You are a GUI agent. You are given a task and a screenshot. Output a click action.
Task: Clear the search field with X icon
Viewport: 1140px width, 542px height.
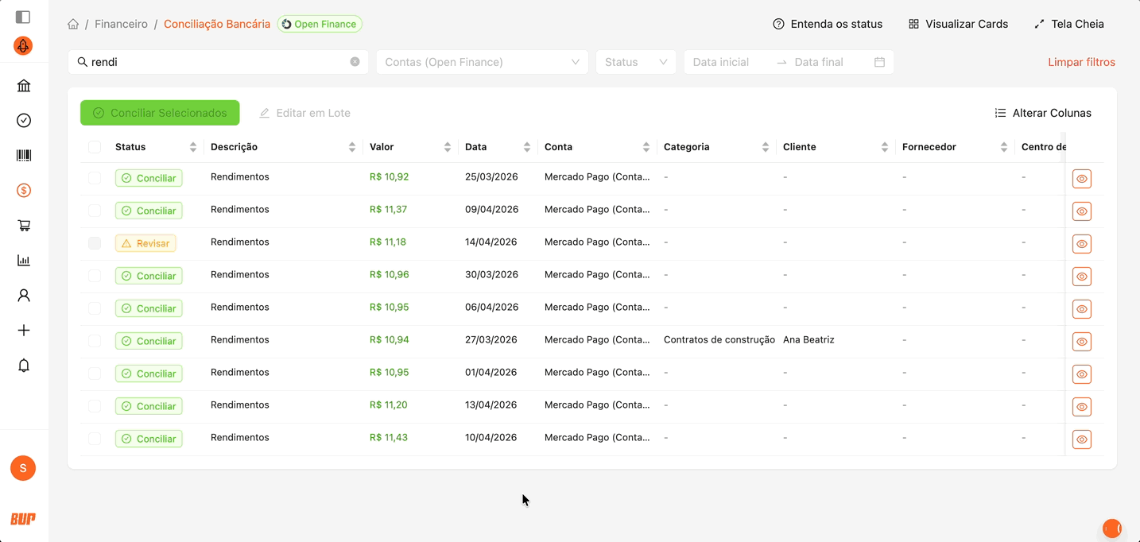point(355,62)
